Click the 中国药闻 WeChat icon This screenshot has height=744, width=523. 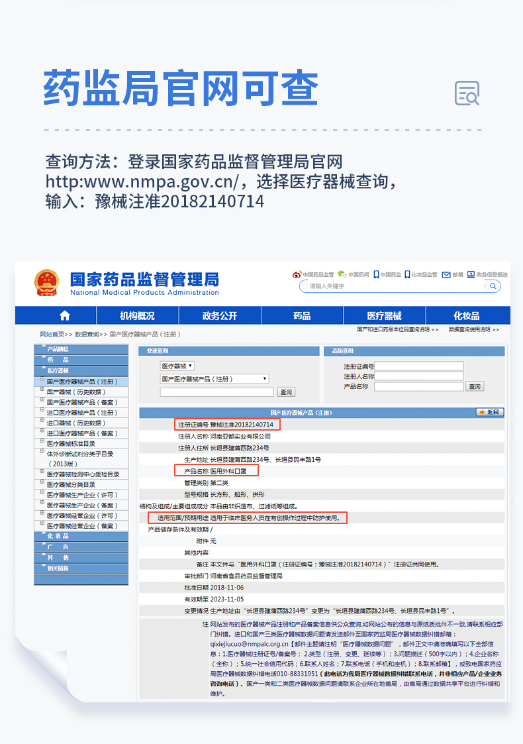(x=342, y=274)
